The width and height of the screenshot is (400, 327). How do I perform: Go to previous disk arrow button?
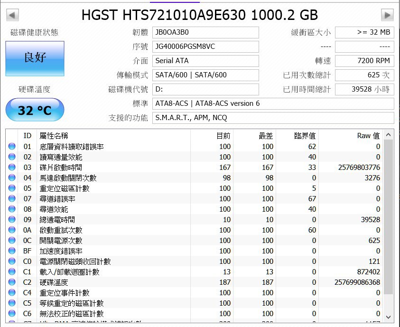pyautogui.click(x=12, y=15)
